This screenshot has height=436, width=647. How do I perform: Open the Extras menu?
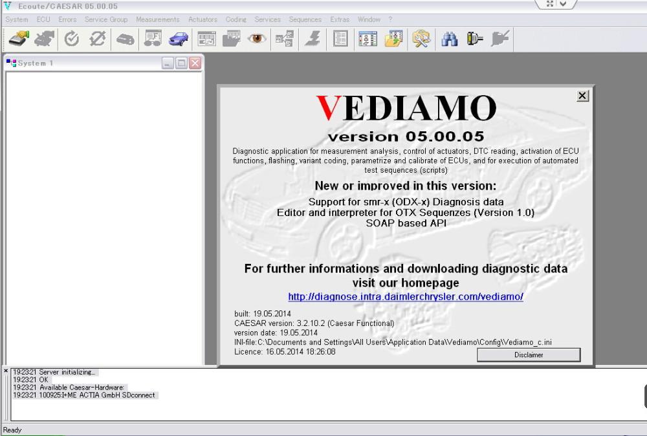340,19
